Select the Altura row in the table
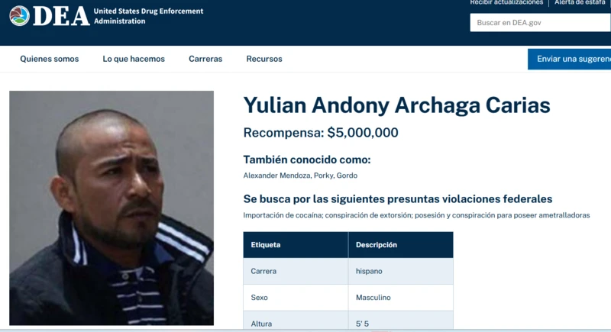 pyautogui.click(x=348, y=321)
